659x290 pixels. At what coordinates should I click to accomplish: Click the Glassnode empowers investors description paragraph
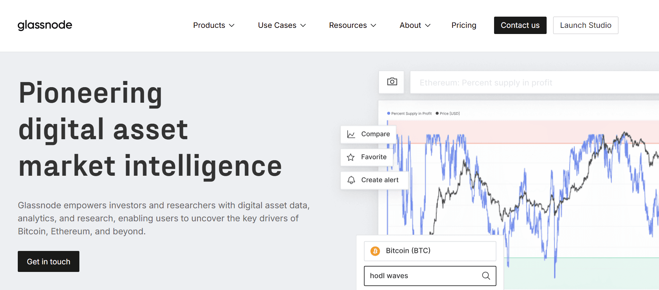click(164, 218)
